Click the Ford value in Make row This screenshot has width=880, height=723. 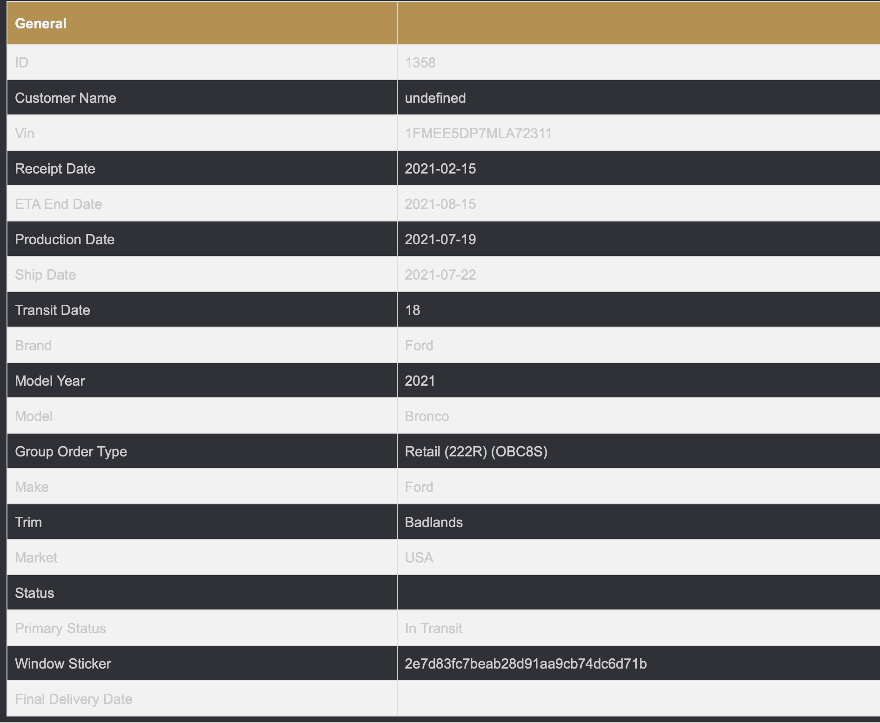coord(419,487)
